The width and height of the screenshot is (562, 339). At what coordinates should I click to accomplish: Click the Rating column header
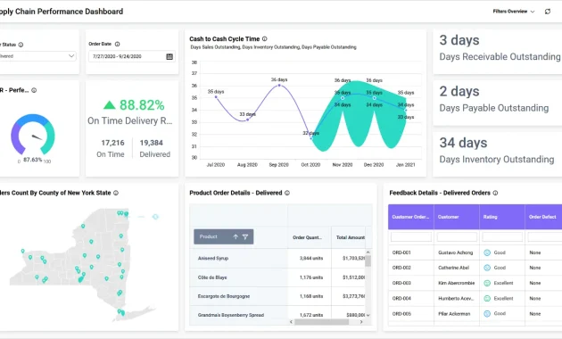(502, 217)
